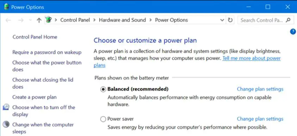Screen dimensions: 297x136
Task: Open help with the blue question mark icon
Action: pyautogui.click(x=293, y=32)
